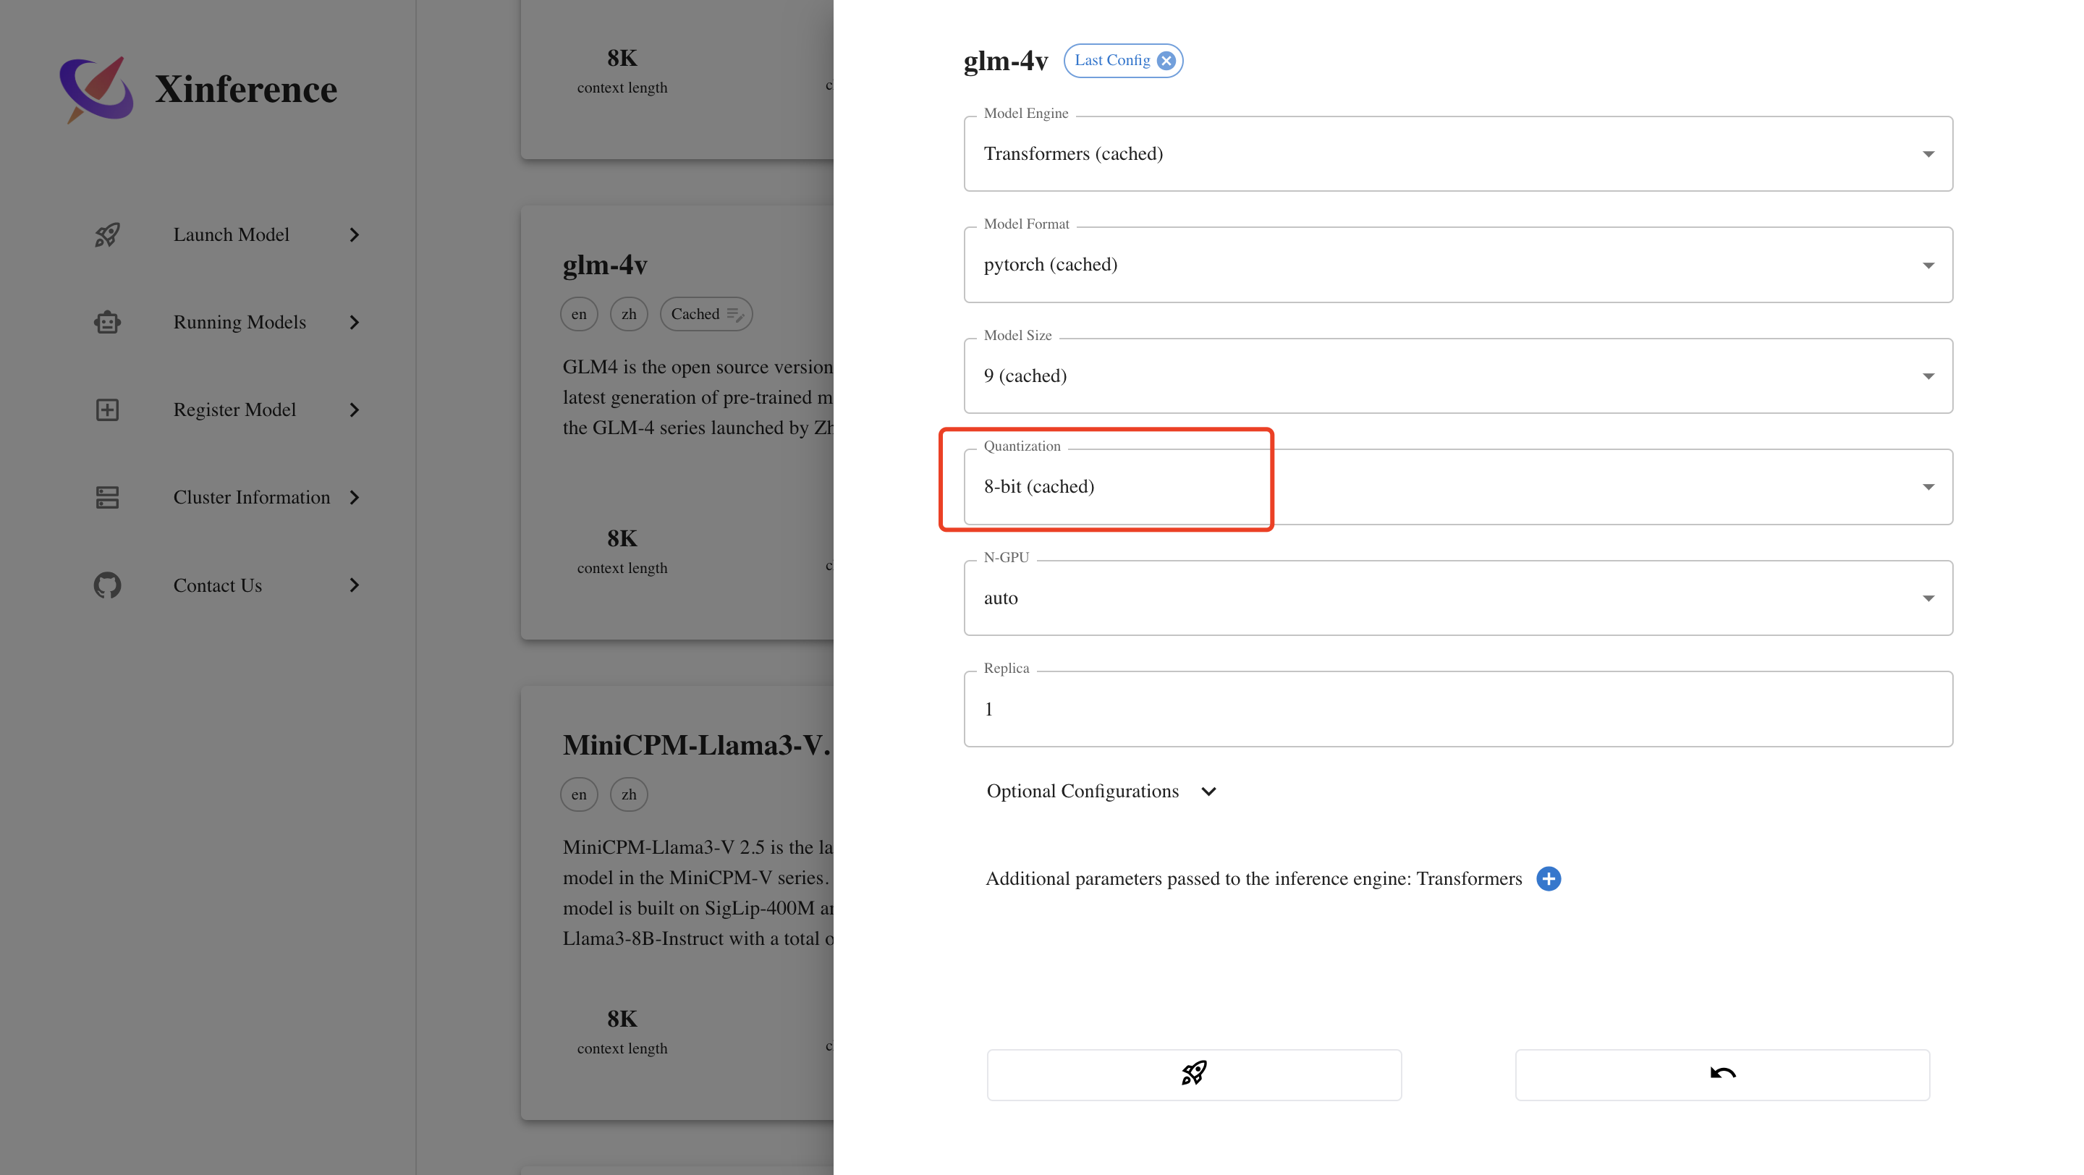The height and width of the screenshot is (1175, 2084).
Task: Click the MiniCPM-Llama3-V description text
Action: [698, 893]
